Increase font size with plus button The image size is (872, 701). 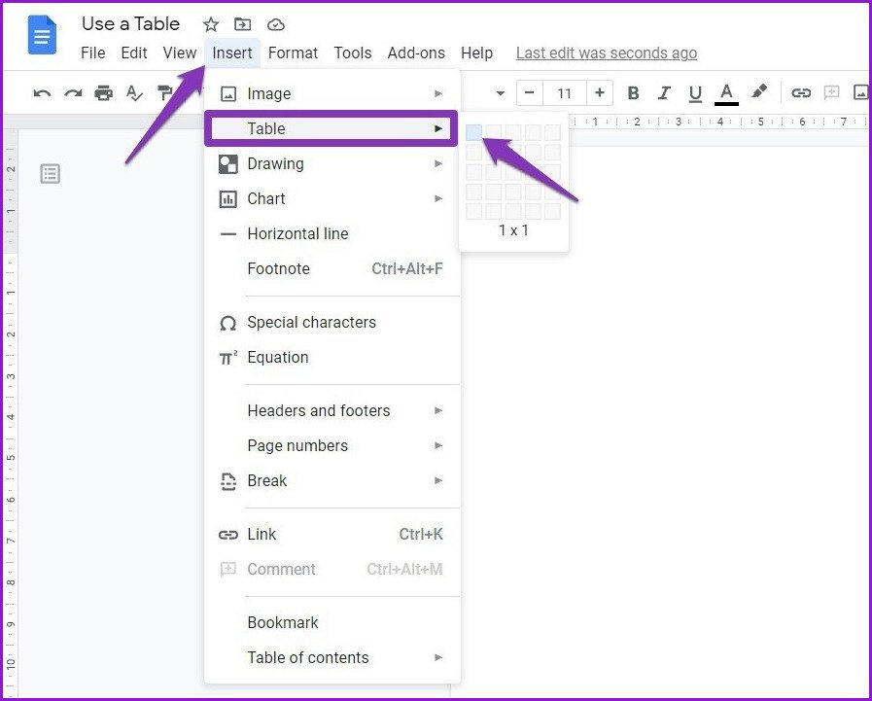pyautogui.click(x=600, y=93)
